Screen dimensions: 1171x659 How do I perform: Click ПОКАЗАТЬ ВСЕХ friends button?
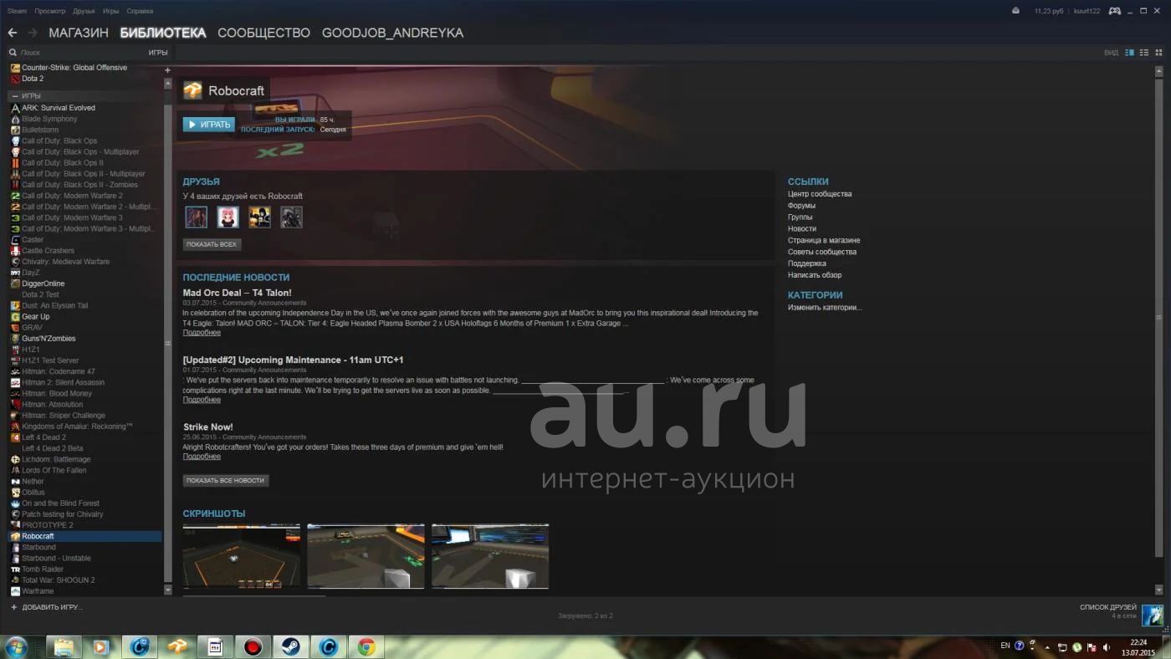212,244
